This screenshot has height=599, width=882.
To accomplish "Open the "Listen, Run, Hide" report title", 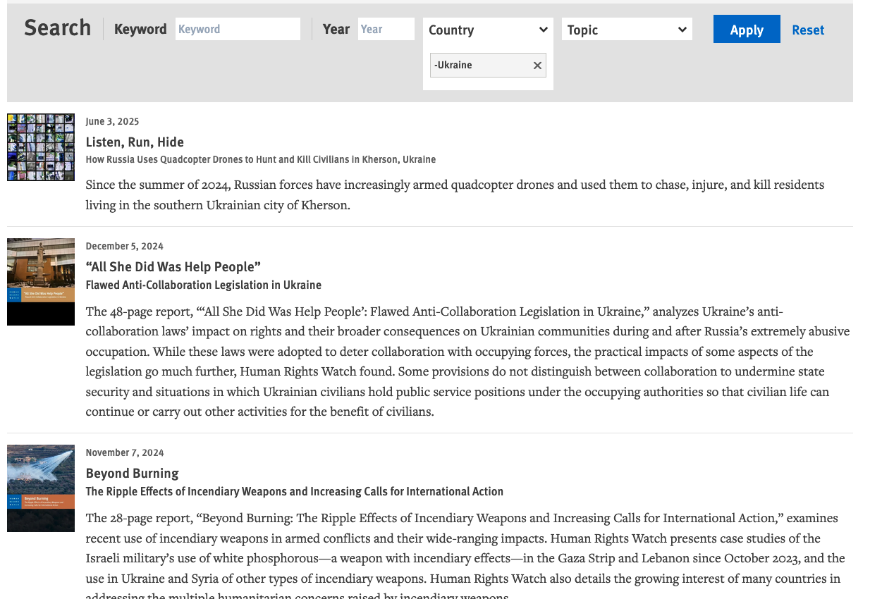I will coord(135,142).
